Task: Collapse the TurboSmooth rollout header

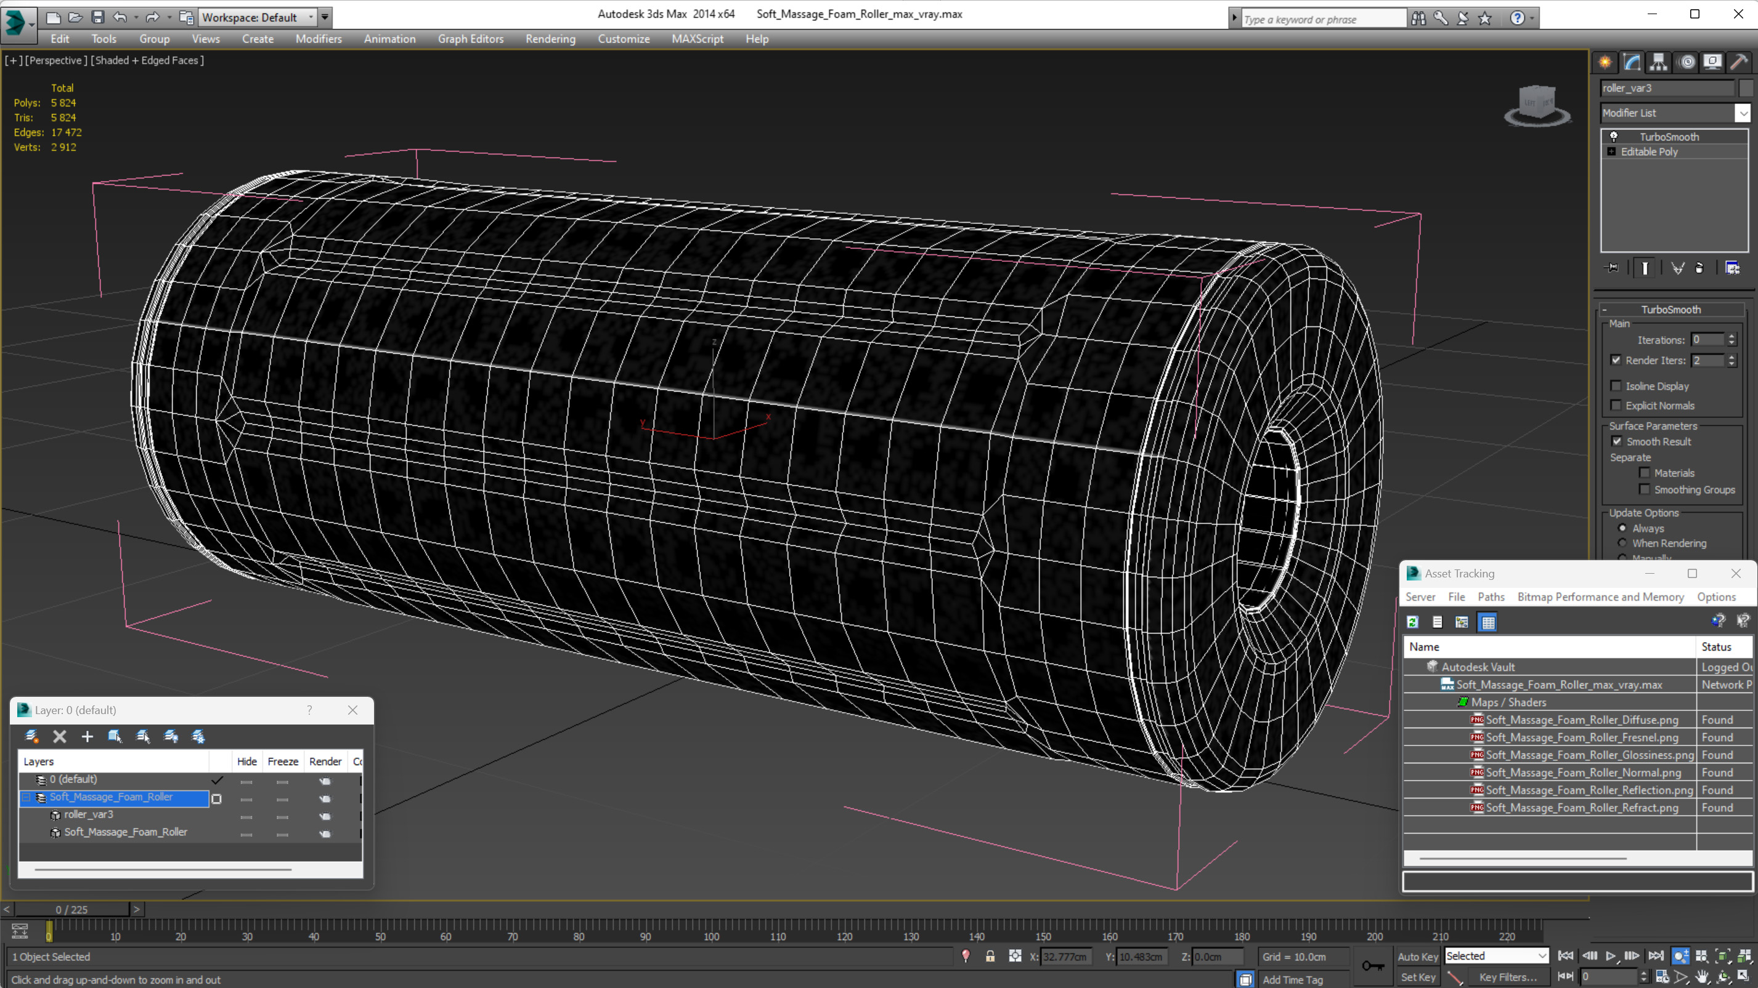Action: 1671,310
